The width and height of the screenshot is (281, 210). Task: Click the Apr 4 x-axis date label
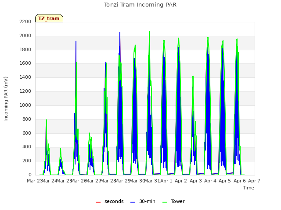[210, 181]
